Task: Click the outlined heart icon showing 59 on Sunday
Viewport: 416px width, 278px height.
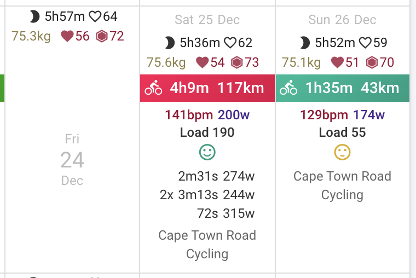Action: tap(365, 43)
